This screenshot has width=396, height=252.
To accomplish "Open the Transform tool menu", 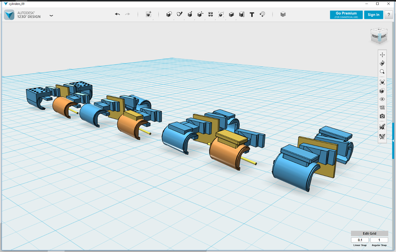I will pos(148,14).
